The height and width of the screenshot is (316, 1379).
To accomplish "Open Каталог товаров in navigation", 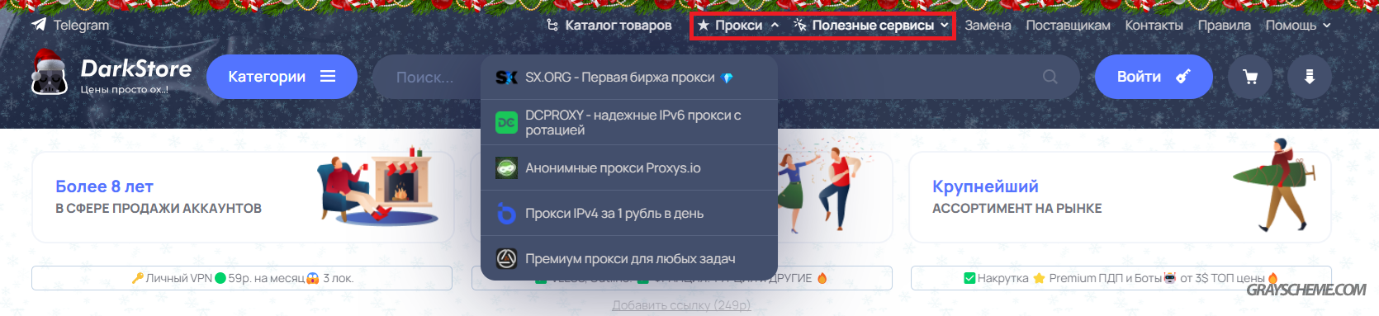I will click(609, 26).
